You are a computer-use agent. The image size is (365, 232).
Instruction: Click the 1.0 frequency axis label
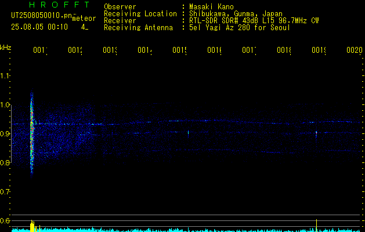pyautogui.click(x=5, y=105)
